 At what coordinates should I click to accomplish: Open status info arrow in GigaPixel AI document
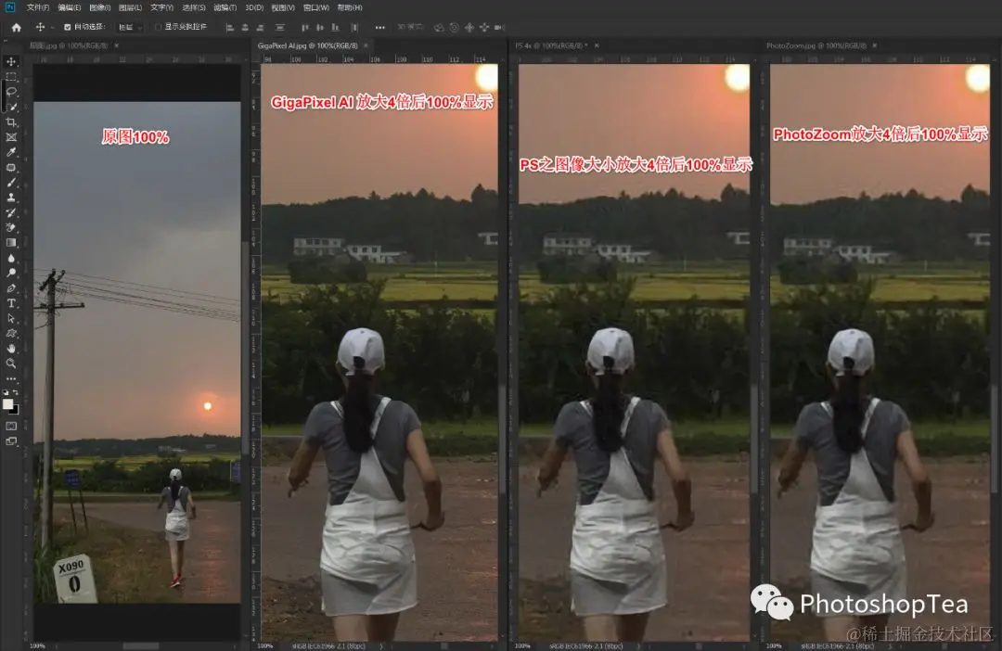click(381, 645)
